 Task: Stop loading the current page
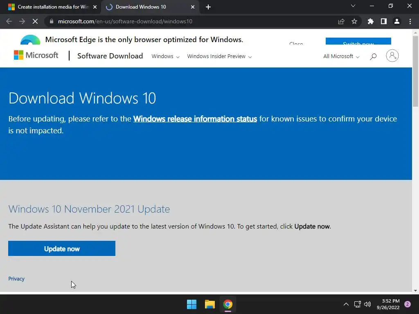[x=35, y=21]
